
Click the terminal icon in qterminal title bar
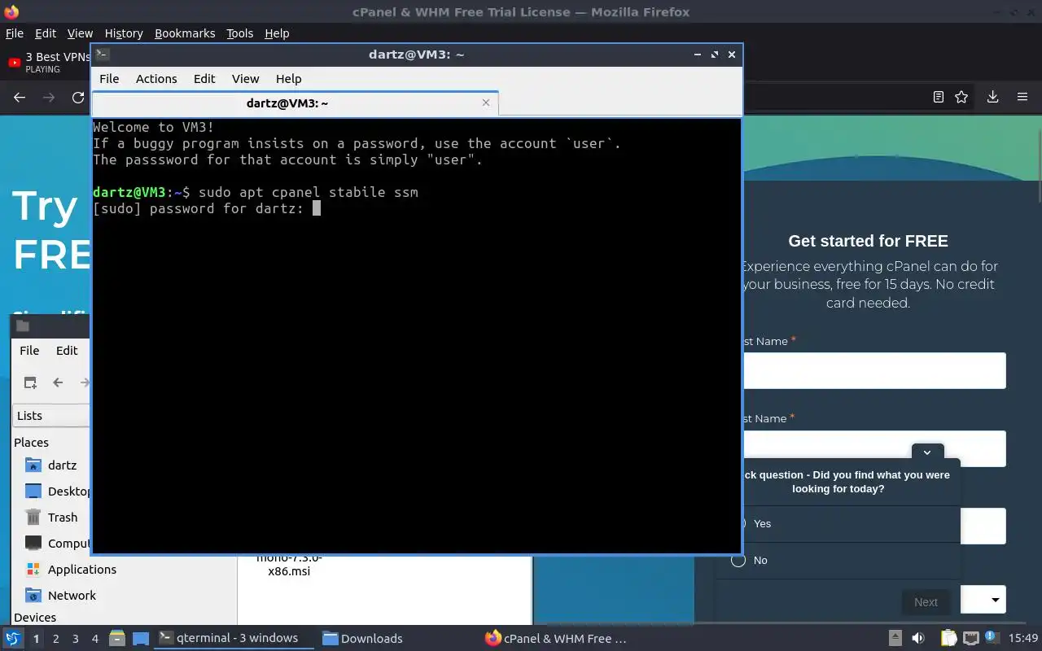(103, 55)
